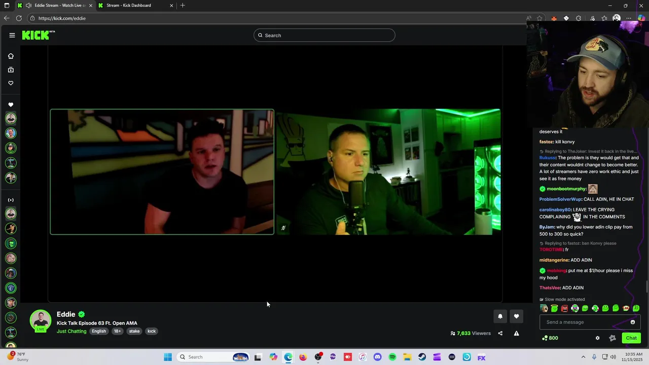Viewport: 649px width, 365px height.
Task: Open Windows taskbar Search box
Action: point(213,357)
